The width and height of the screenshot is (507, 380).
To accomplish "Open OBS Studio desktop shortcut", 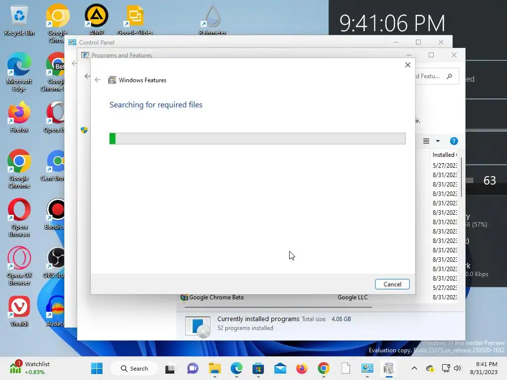I will tap(54, 262).
